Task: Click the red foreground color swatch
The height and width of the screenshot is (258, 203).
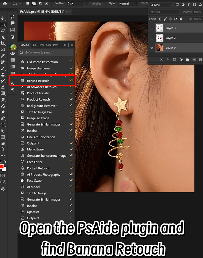Action: click(2, 166)
